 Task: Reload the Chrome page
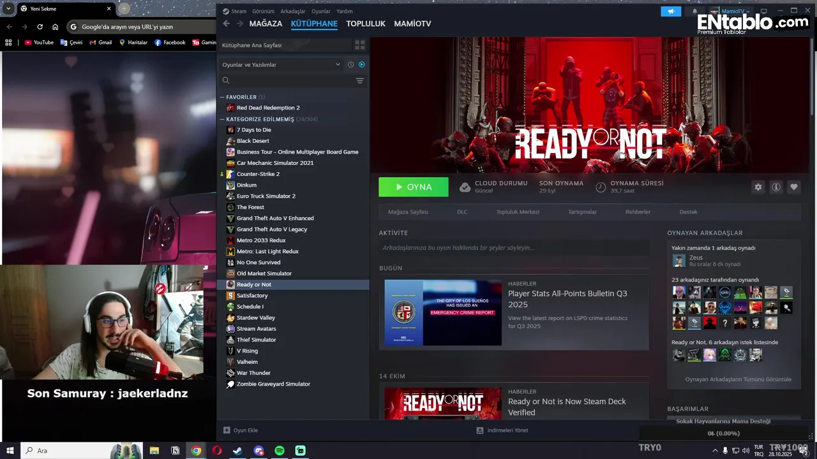pos(40,27)
